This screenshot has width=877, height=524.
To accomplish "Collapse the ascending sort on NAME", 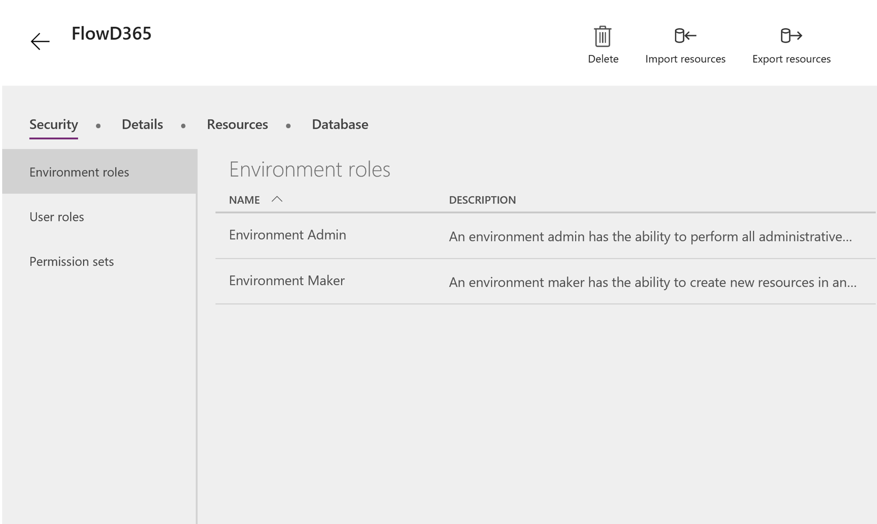I will (x=278, y=200).
